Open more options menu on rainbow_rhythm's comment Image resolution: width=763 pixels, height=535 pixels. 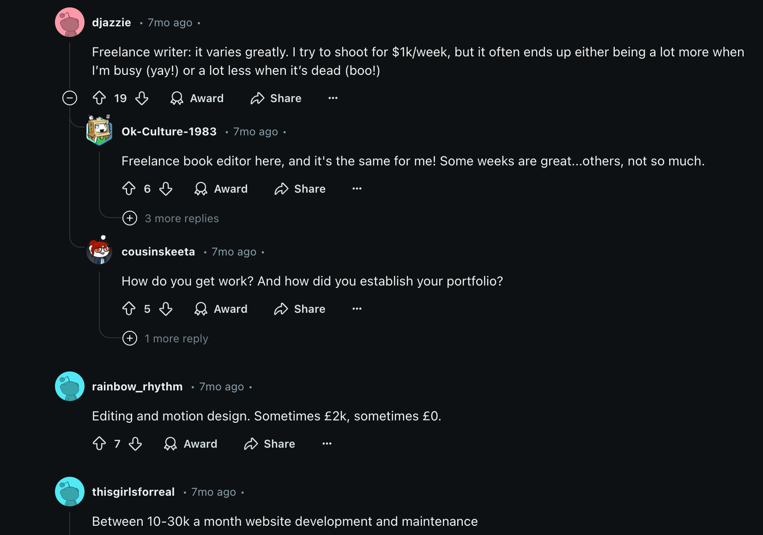coord(327,444)
